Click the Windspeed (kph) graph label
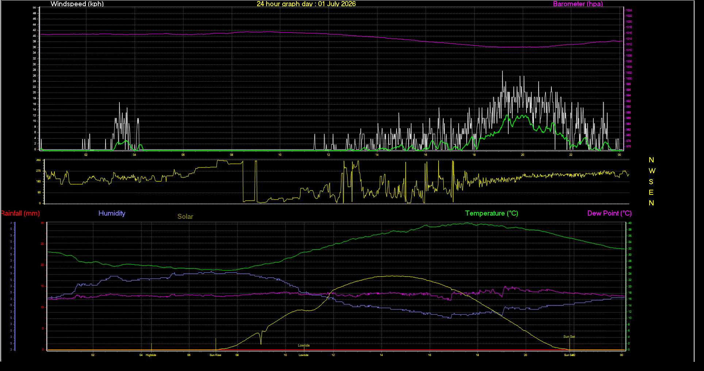 pyautogui.click(x=77, y=4)
